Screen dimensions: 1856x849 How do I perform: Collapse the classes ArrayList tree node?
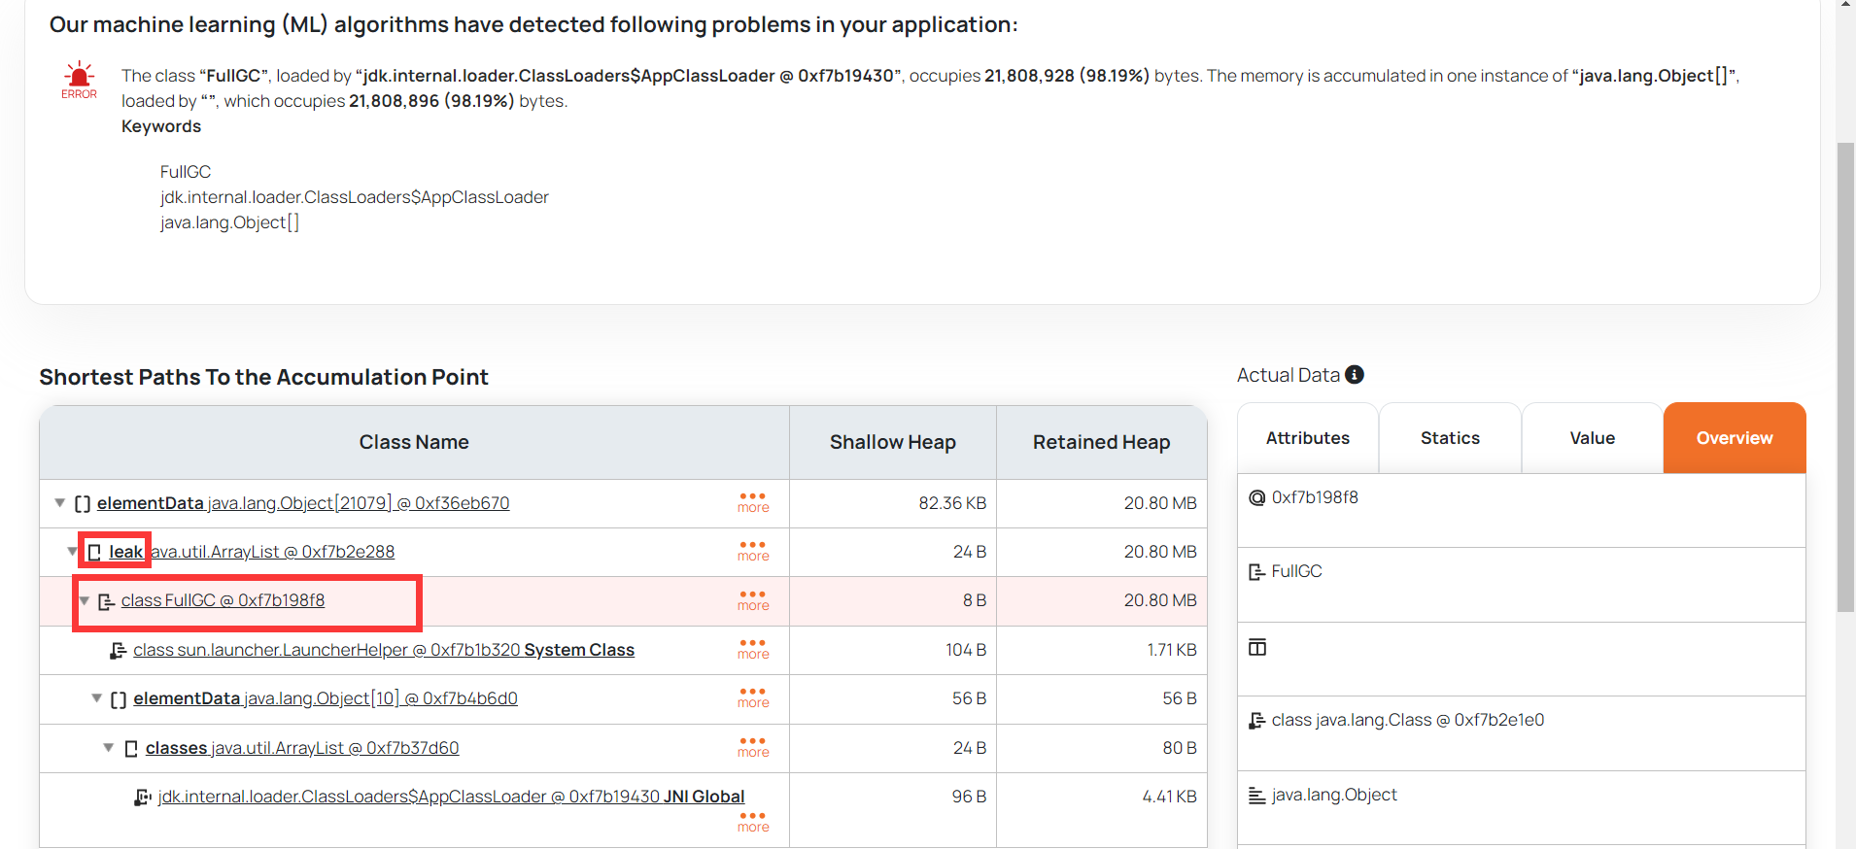[109, 748]
